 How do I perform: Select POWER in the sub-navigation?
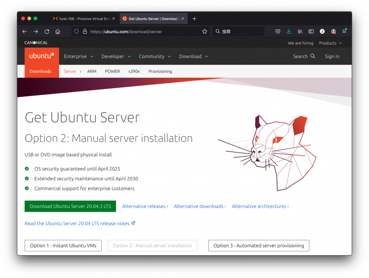pyautogui.click(x=112, y=71)
